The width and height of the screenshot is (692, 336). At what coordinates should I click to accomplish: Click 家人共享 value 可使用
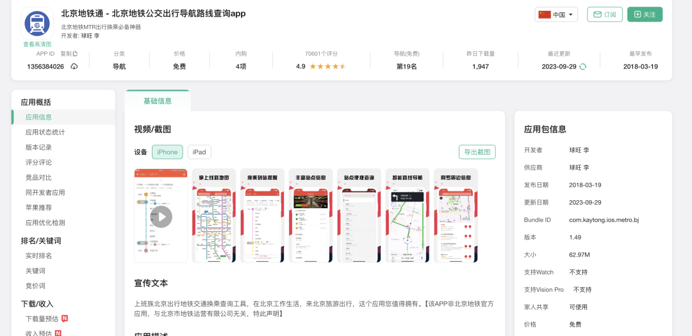pos(578,307)
